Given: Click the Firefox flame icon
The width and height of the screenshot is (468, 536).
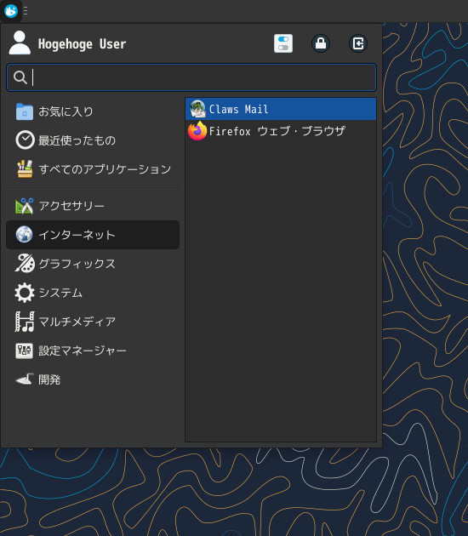Looking at the screenshot, I should [x=197, y=131].
